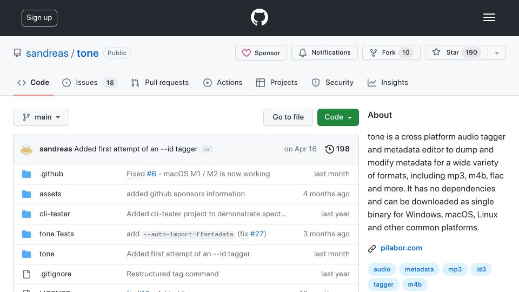
Task: Click the star count 190
Action: (x=471, y=52)
